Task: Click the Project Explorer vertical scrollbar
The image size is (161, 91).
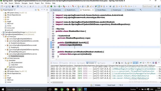Action: 48,57
